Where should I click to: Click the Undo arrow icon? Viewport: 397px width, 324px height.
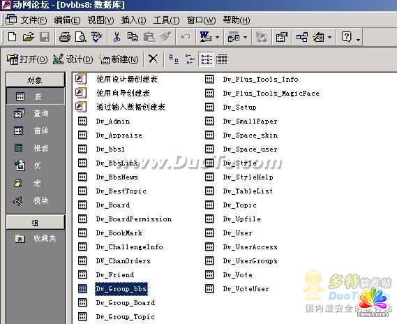(x=186, y=37)
